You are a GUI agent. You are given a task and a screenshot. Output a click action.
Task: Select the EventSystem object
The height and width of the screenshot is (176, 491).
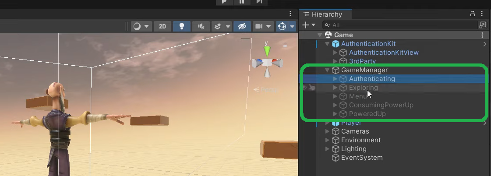coord(362,158)
